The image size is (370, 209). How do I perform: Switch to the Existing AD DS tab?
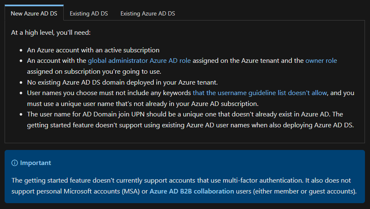point(89,13)
